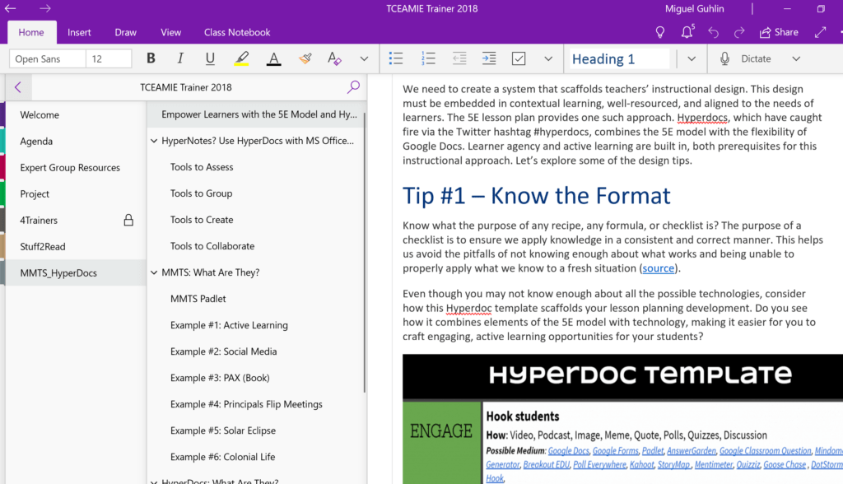Insert a bulleted list
This screenshot has width=843, height=484.
pyautogui.click(x=396, y=58)
